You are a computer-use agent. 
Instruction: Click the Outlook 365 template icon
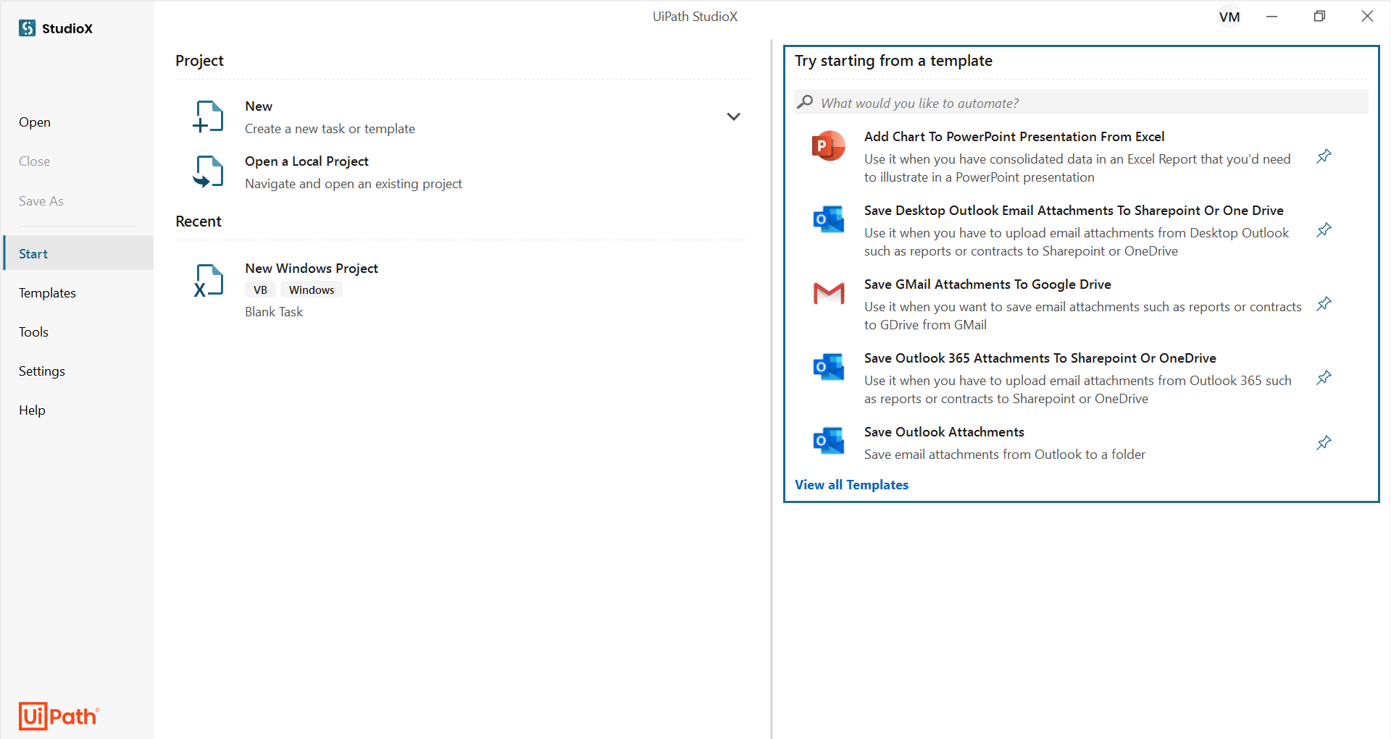click(x=829, y=367)
